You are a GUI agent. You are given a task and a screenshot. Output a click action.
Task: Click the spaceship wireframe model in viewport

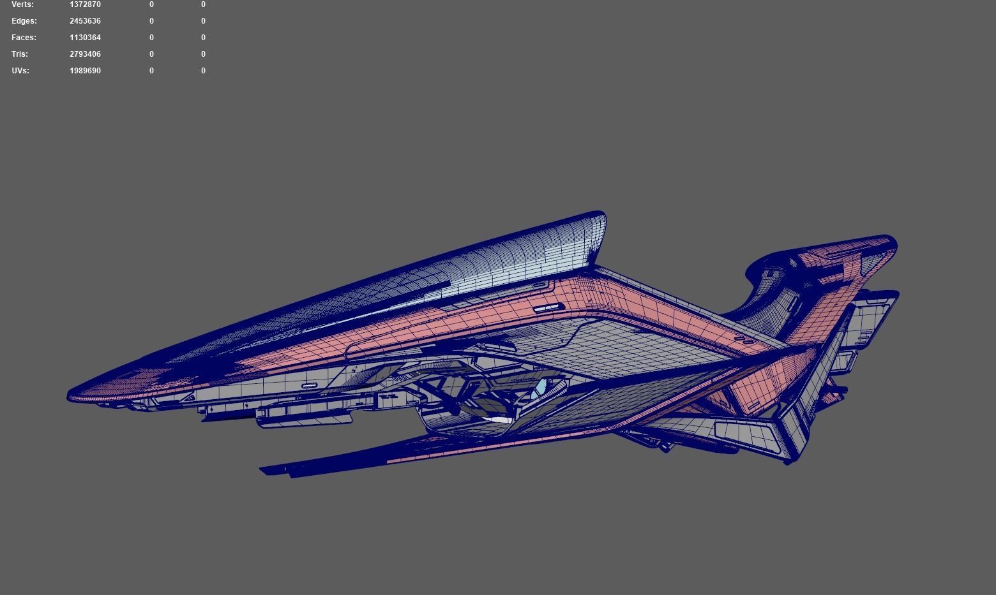pos(483,344)
